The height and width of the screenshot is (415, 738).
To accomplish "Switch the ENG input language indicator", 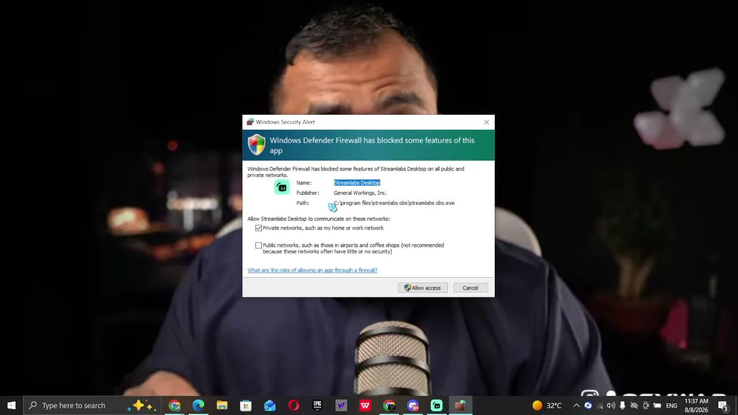I will (x=672, y=405).
